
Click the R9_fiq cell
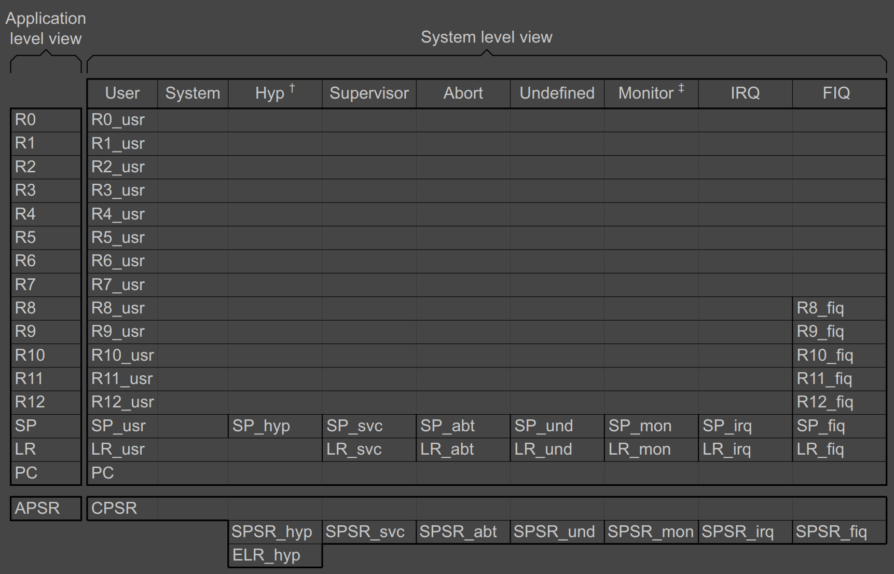(839, 332)
